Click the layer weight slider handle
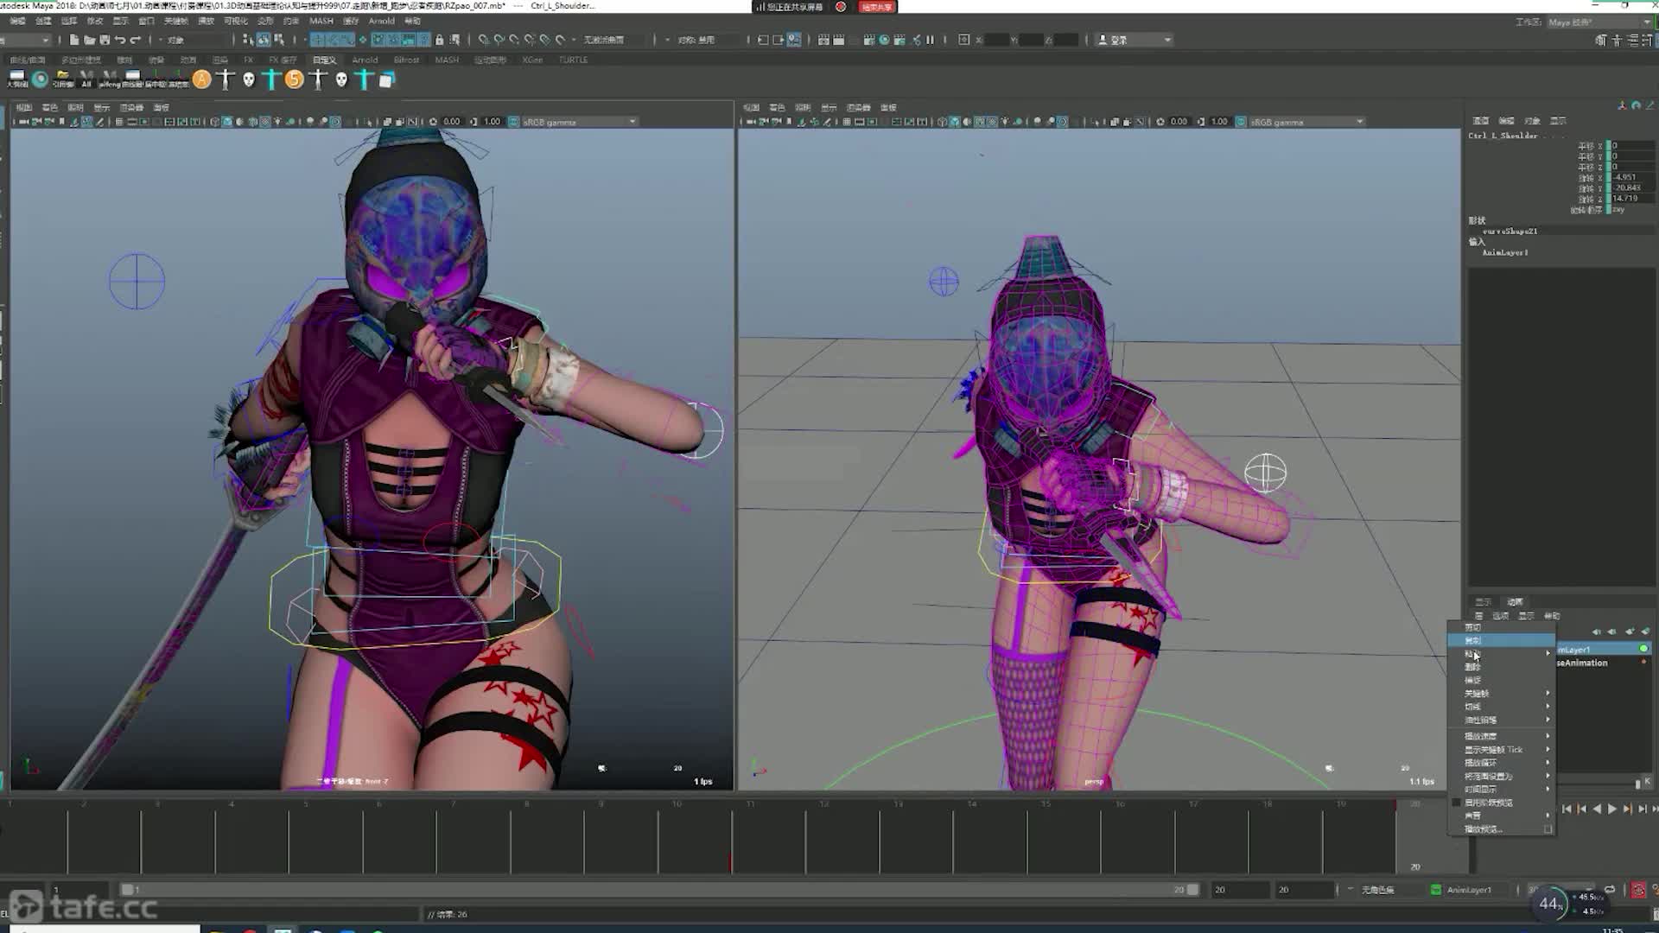 tap(1637, 783)
